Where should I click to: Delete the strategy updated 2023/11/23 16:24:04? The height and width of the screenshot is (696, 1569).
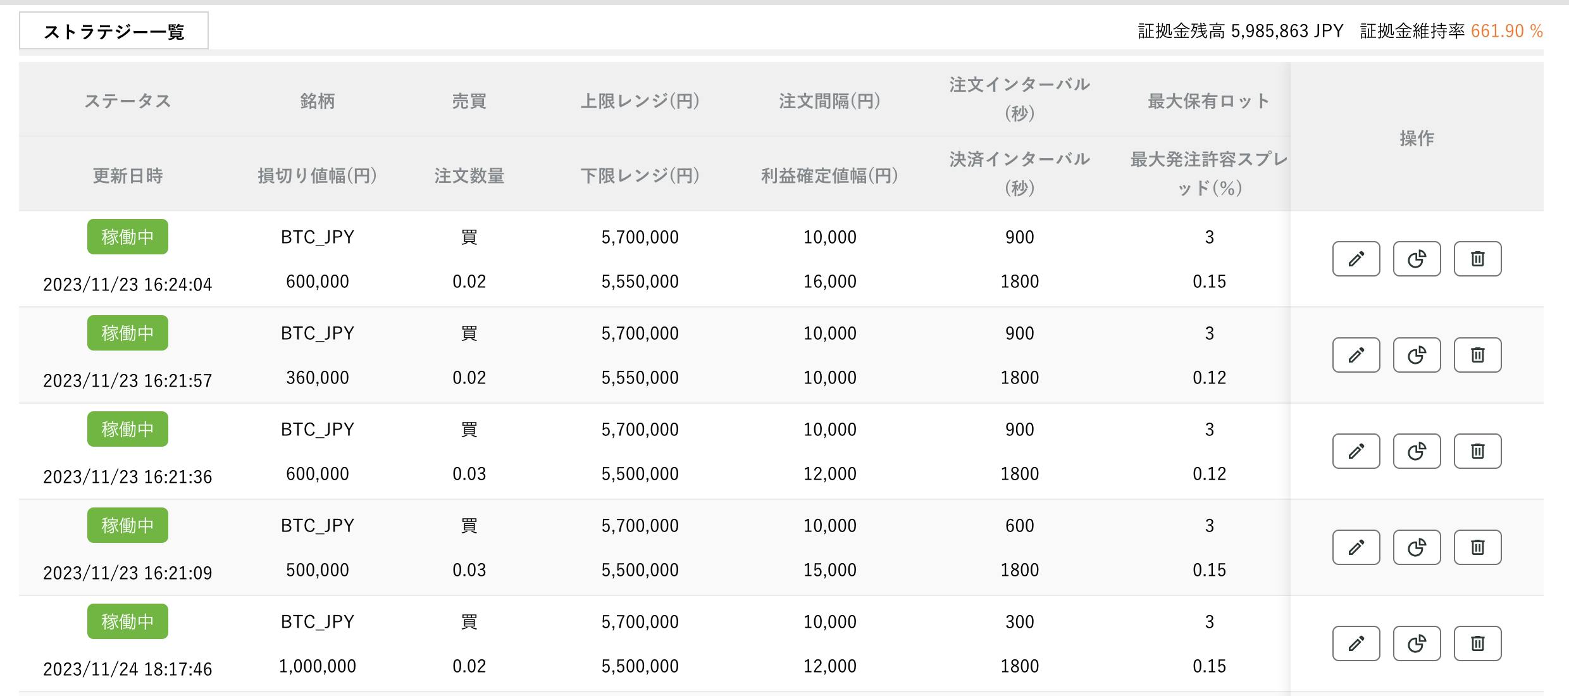click(1477, 259)
